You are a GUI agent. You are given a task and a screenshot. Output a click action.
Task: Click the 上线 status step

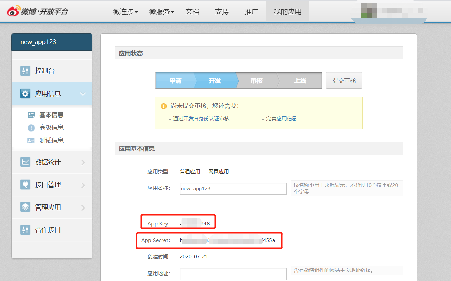point(300,81)
